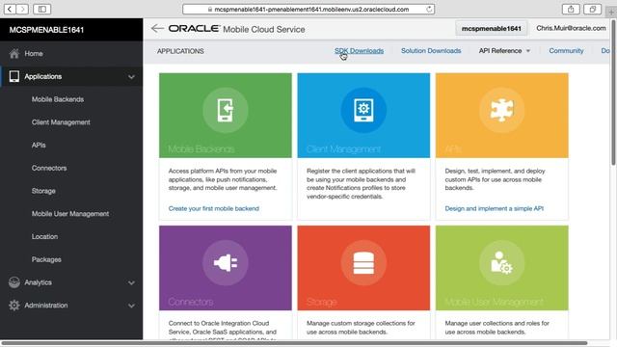Click the Applications tablet icon in sidebar

[x=14, y=76]
